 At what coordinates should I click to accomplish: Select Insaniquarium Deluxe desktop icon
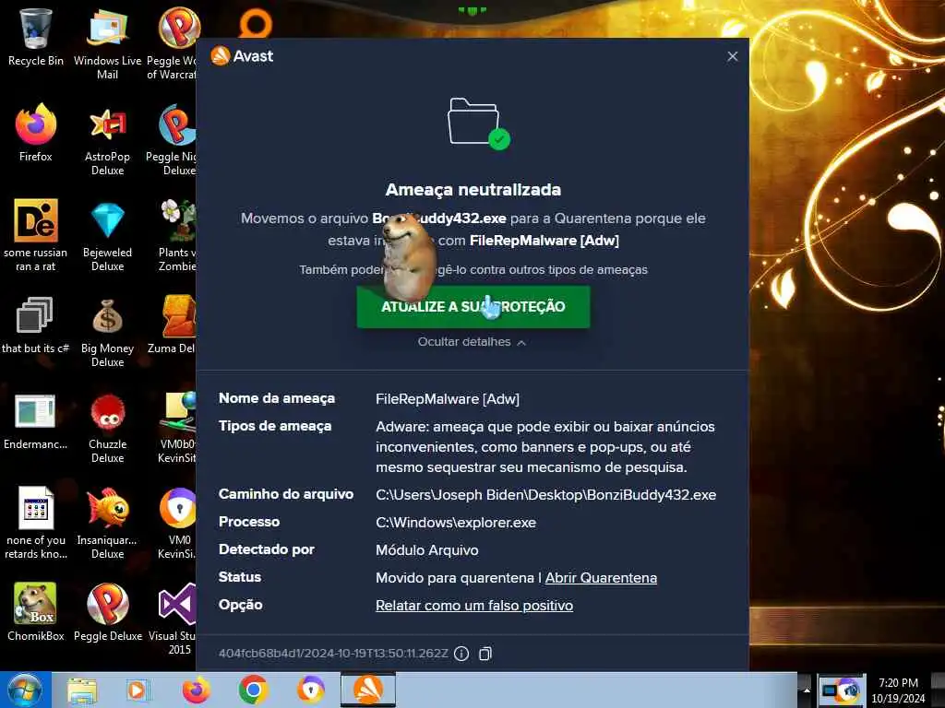tap(107, 523)
